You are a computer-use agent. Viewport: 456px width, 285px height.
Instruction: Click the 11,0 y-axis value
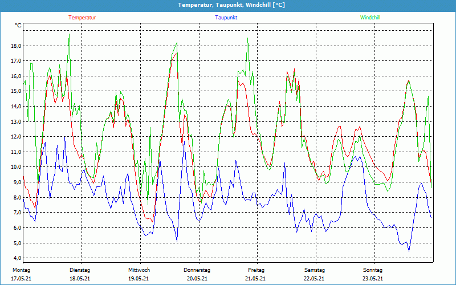[16, 152]
